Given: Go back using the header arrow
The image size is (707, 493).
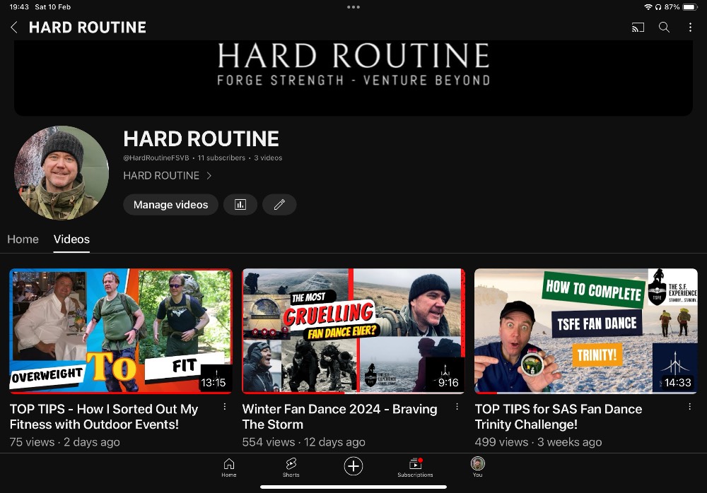Looking at the screenshot, I should (x=14, y=28).
